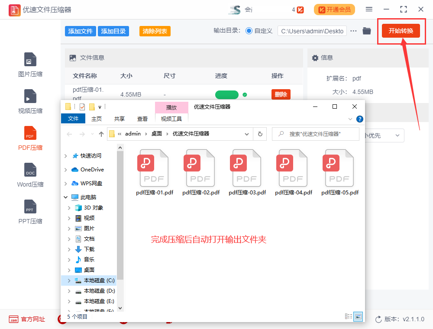Delete pdf压缩-01.pdf with 删除 button
Image resolution: width=433 pixels, height=329 pixels.
pos(281,94)
